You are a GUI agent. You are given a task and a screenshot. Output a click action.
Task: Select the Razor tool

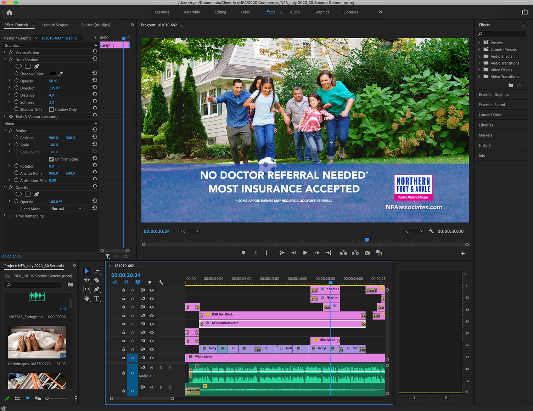[96, 280]
